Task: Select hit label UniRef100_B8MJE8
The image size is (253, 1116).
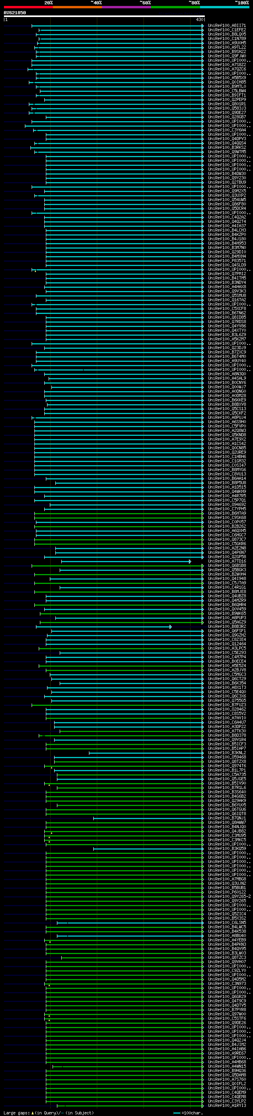Action: click(x=227, y=592)
